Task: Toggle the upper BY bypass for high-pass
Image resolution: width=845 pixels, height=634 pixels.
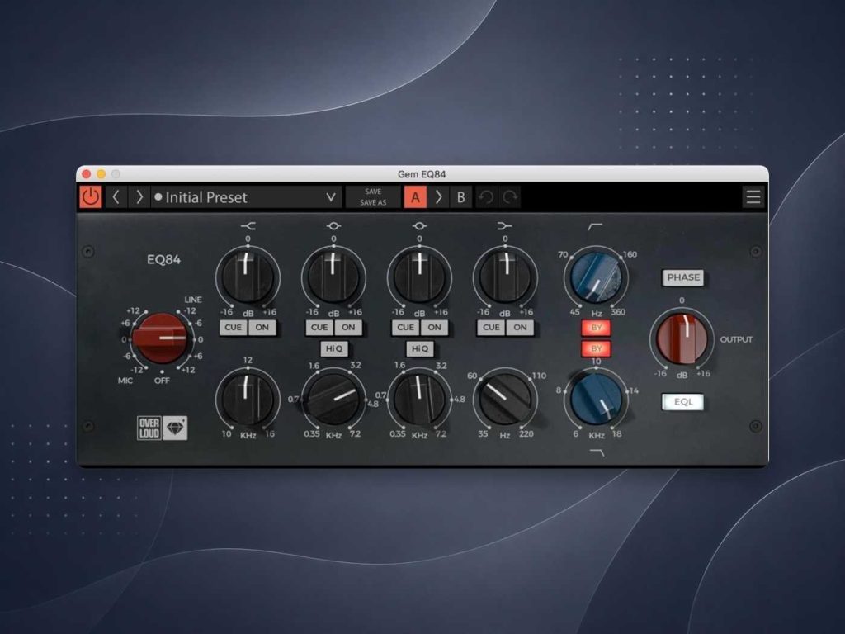Action: (x=596, y=328)
